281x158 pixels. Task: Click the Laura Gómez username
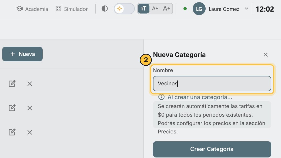pos(224,9)
